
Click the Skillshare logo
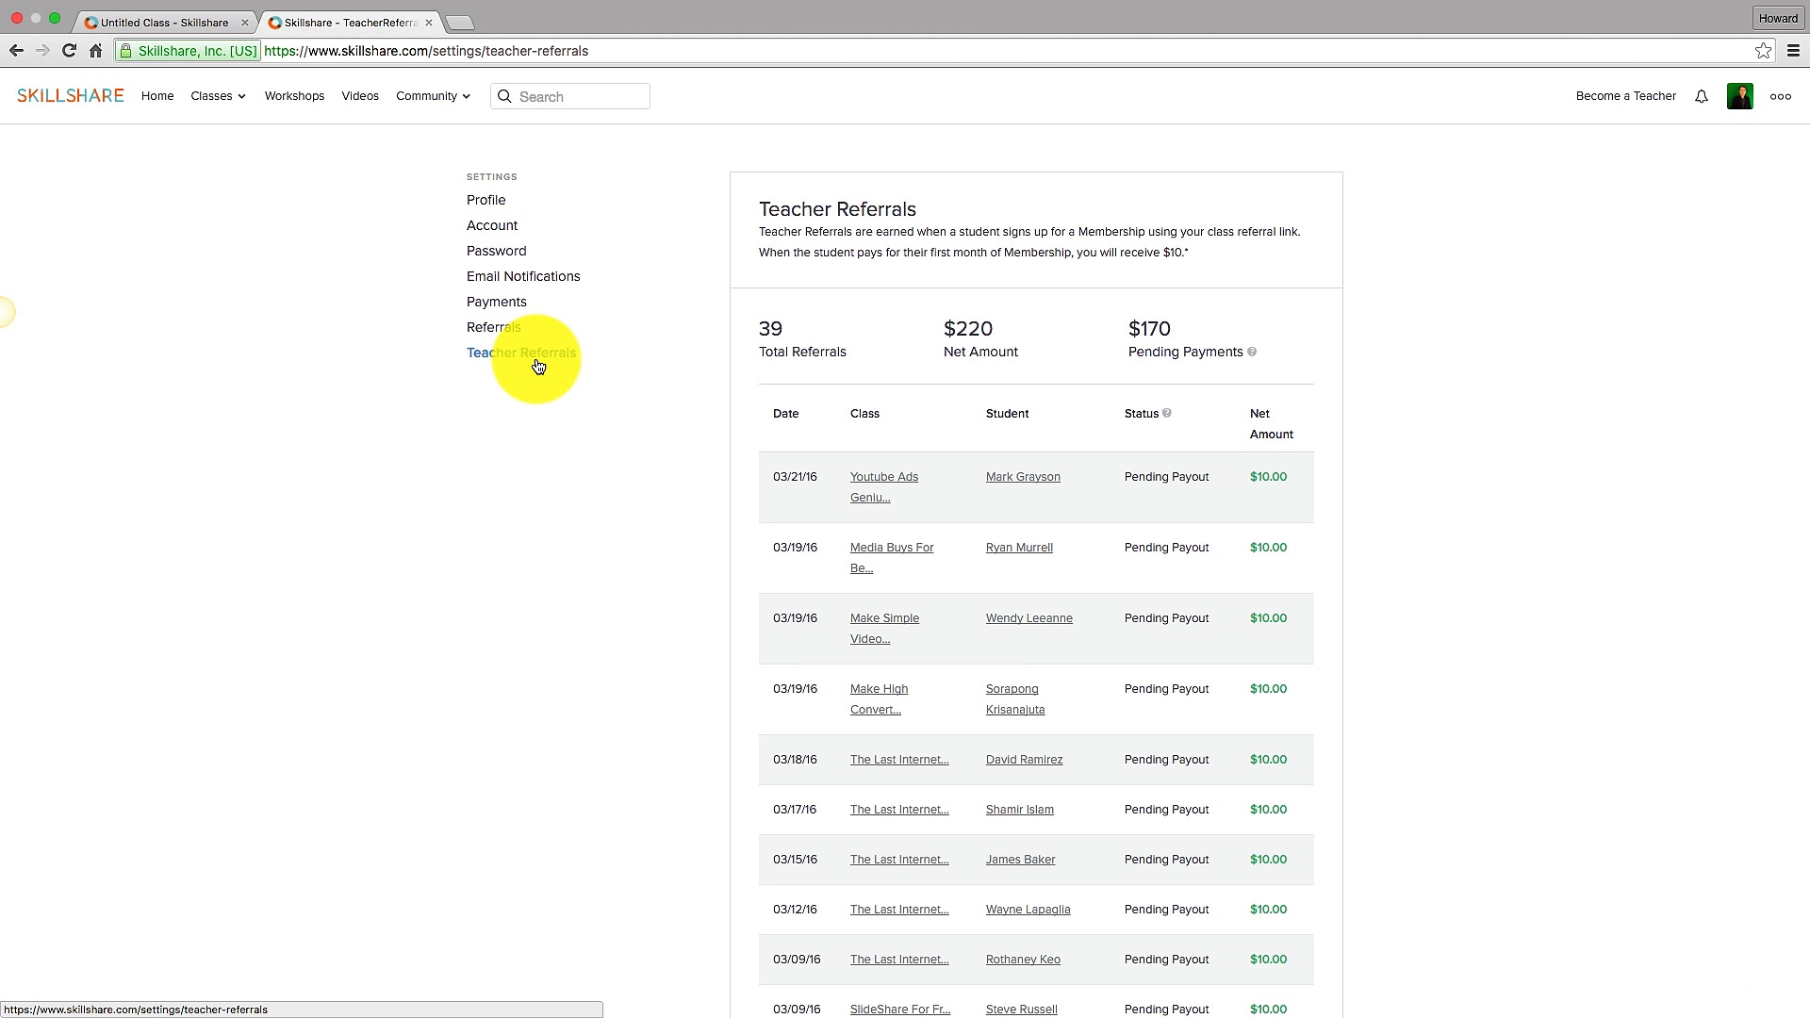[70, 94]
